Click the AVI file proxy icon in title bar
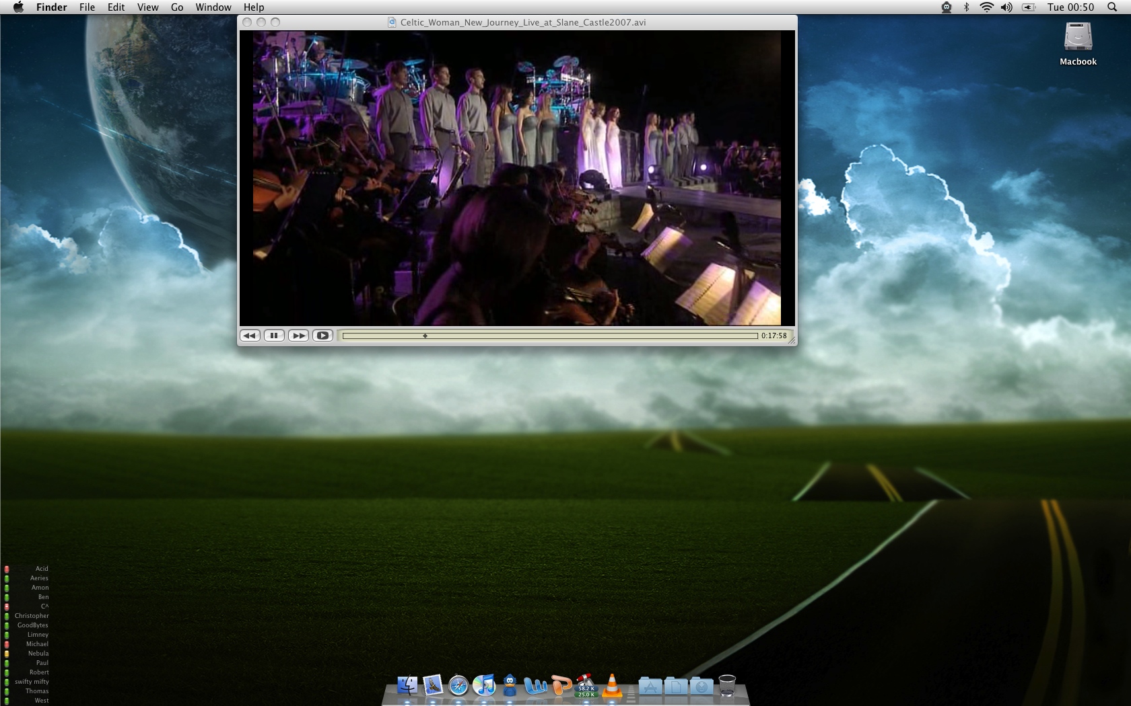Screen dimensions: 1131x706 tap(392, 22)
